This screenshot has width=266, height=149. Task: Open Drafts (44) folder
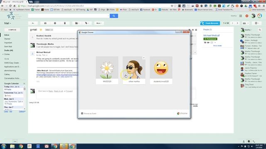coord(8,50)
